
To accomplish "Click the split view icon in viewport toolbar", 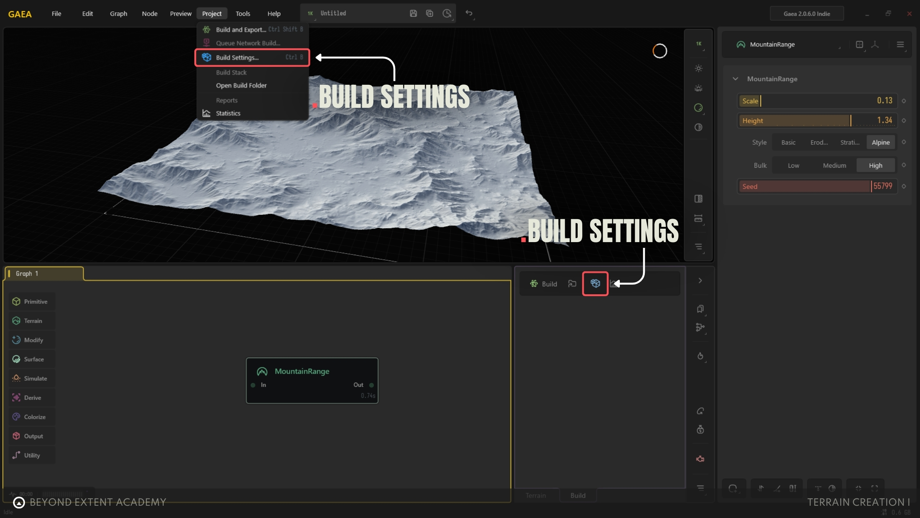I will [698, 199].
